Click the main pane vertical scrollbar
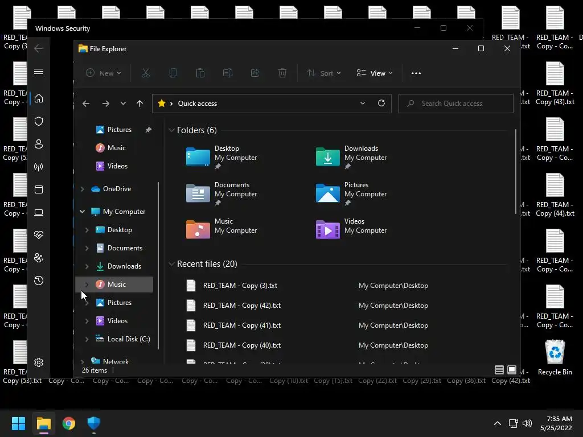Image resolution: width=583 pixels, height=437 pixels. coord(516,171)
